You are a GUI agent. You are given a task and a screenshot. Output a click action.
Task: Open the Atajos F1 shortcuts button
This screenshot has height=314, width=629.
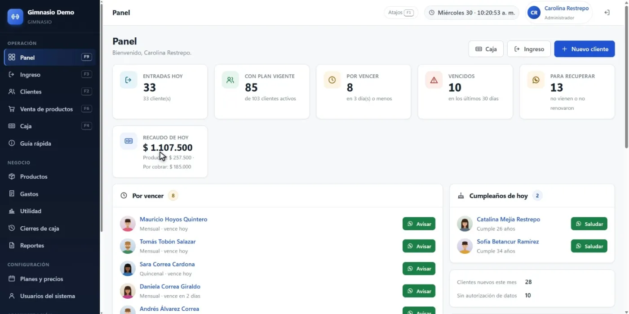401,13
